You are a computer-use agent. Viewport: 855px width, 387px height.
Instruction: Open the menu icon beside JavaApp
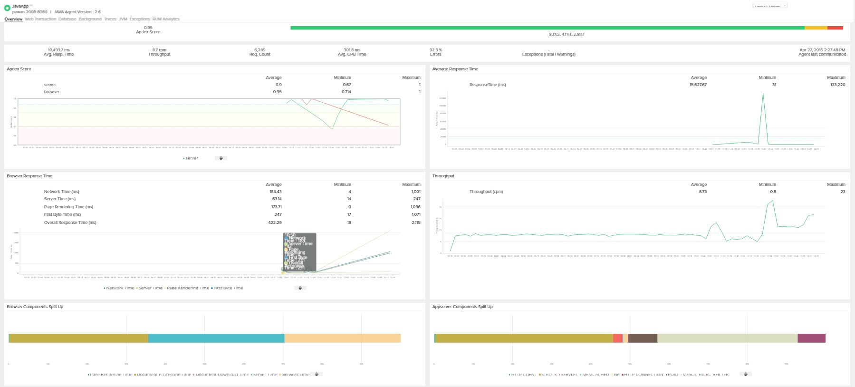(x=32, y=6)
